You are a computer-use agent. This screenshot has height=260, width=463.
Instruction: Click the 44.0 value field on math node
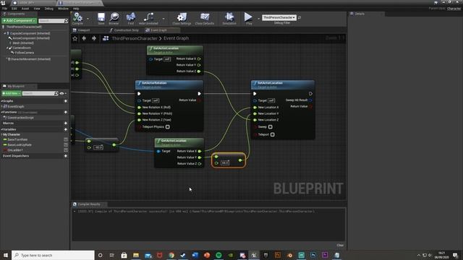225,162
